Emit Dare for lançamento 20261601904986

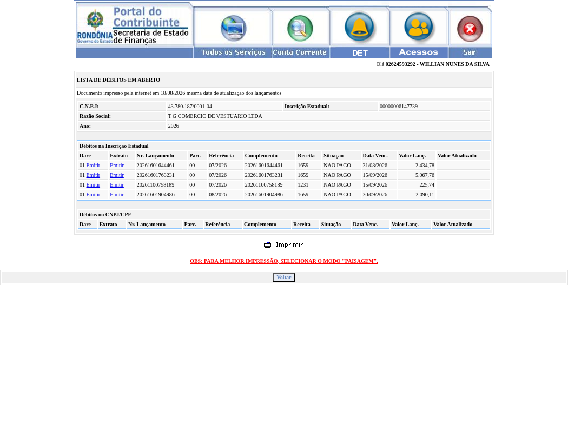(93, 195)
